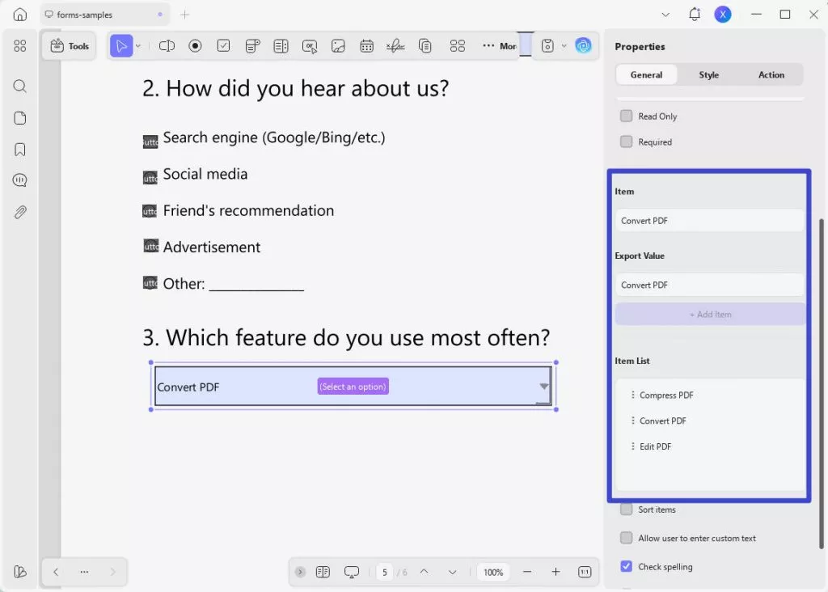The image size is (828, 592).
Task: Open the 100% zoom level box
Action: tap(493, 572)
